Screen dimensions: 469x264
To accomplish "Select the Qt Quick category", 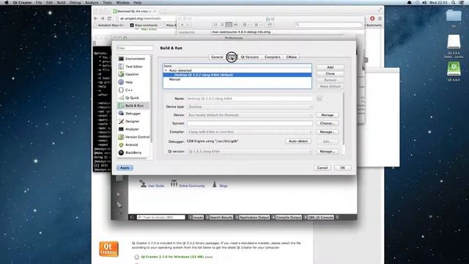I will [x=134, y=98].
